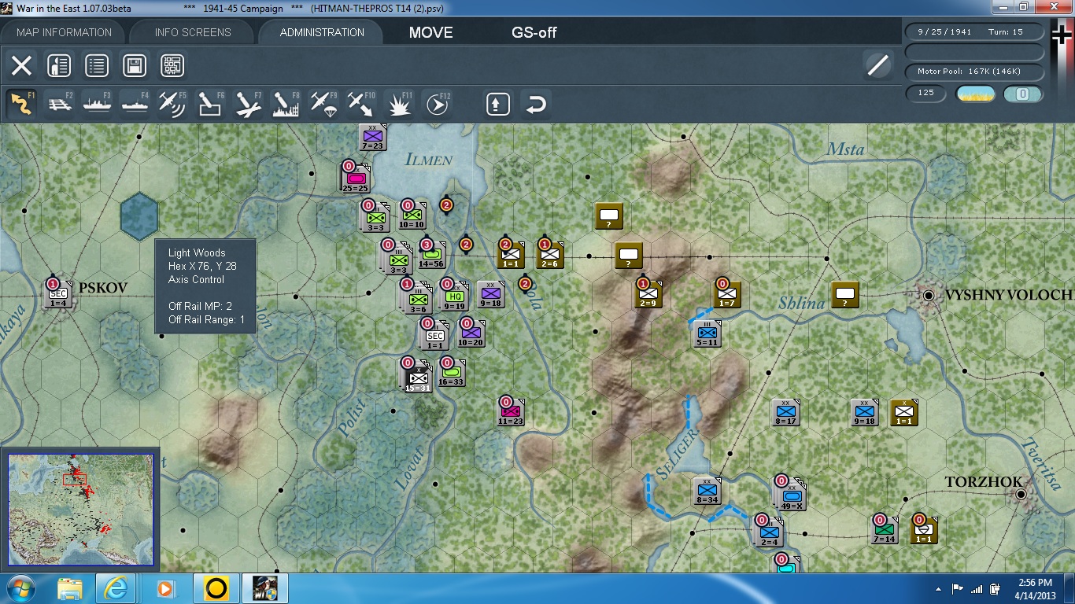The height and width of the screenshot is (604, 1075).
Task: Click the overview minimap thumbnail
Action: (x=80, y=510)
